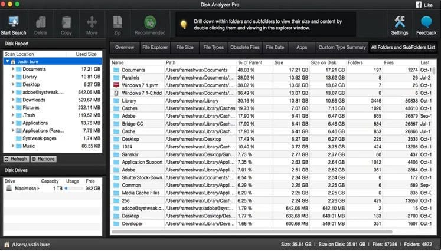Click the Start Search toolbar icon

[x=13, y=22]
